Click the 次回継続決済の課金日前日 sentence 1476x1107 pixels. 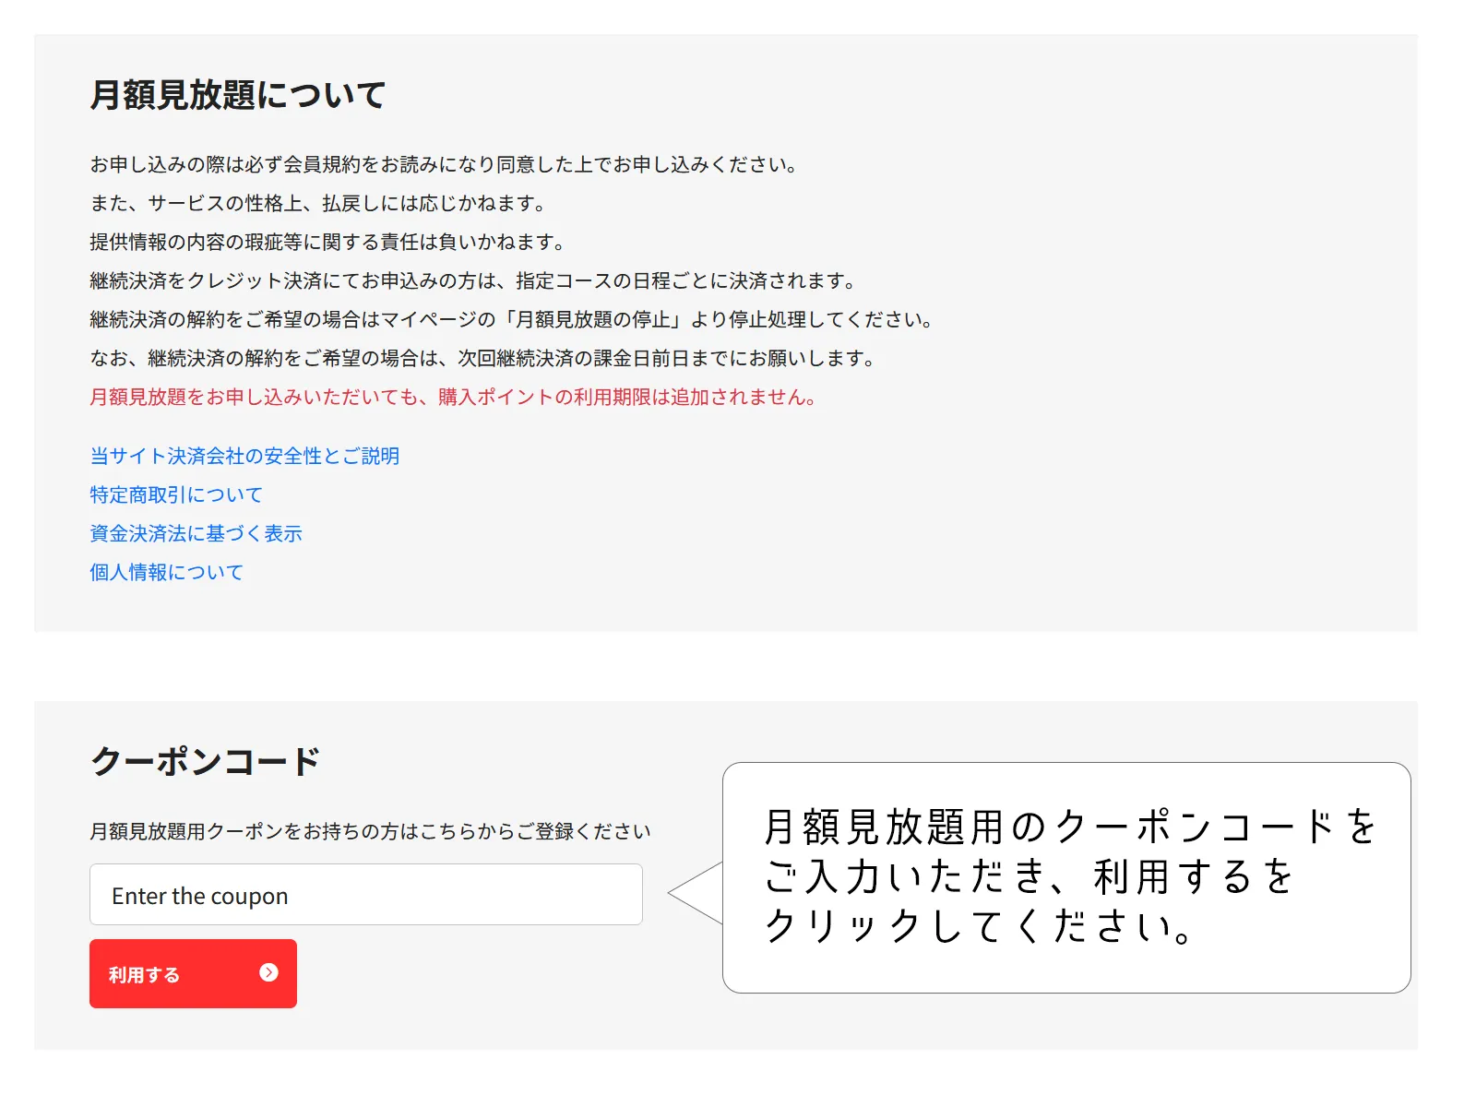[482, 358]
